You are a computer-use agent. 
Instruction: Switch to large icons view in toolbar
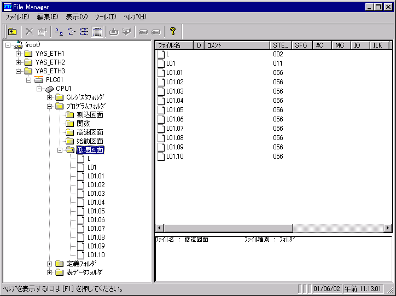(x=59, y=32)
